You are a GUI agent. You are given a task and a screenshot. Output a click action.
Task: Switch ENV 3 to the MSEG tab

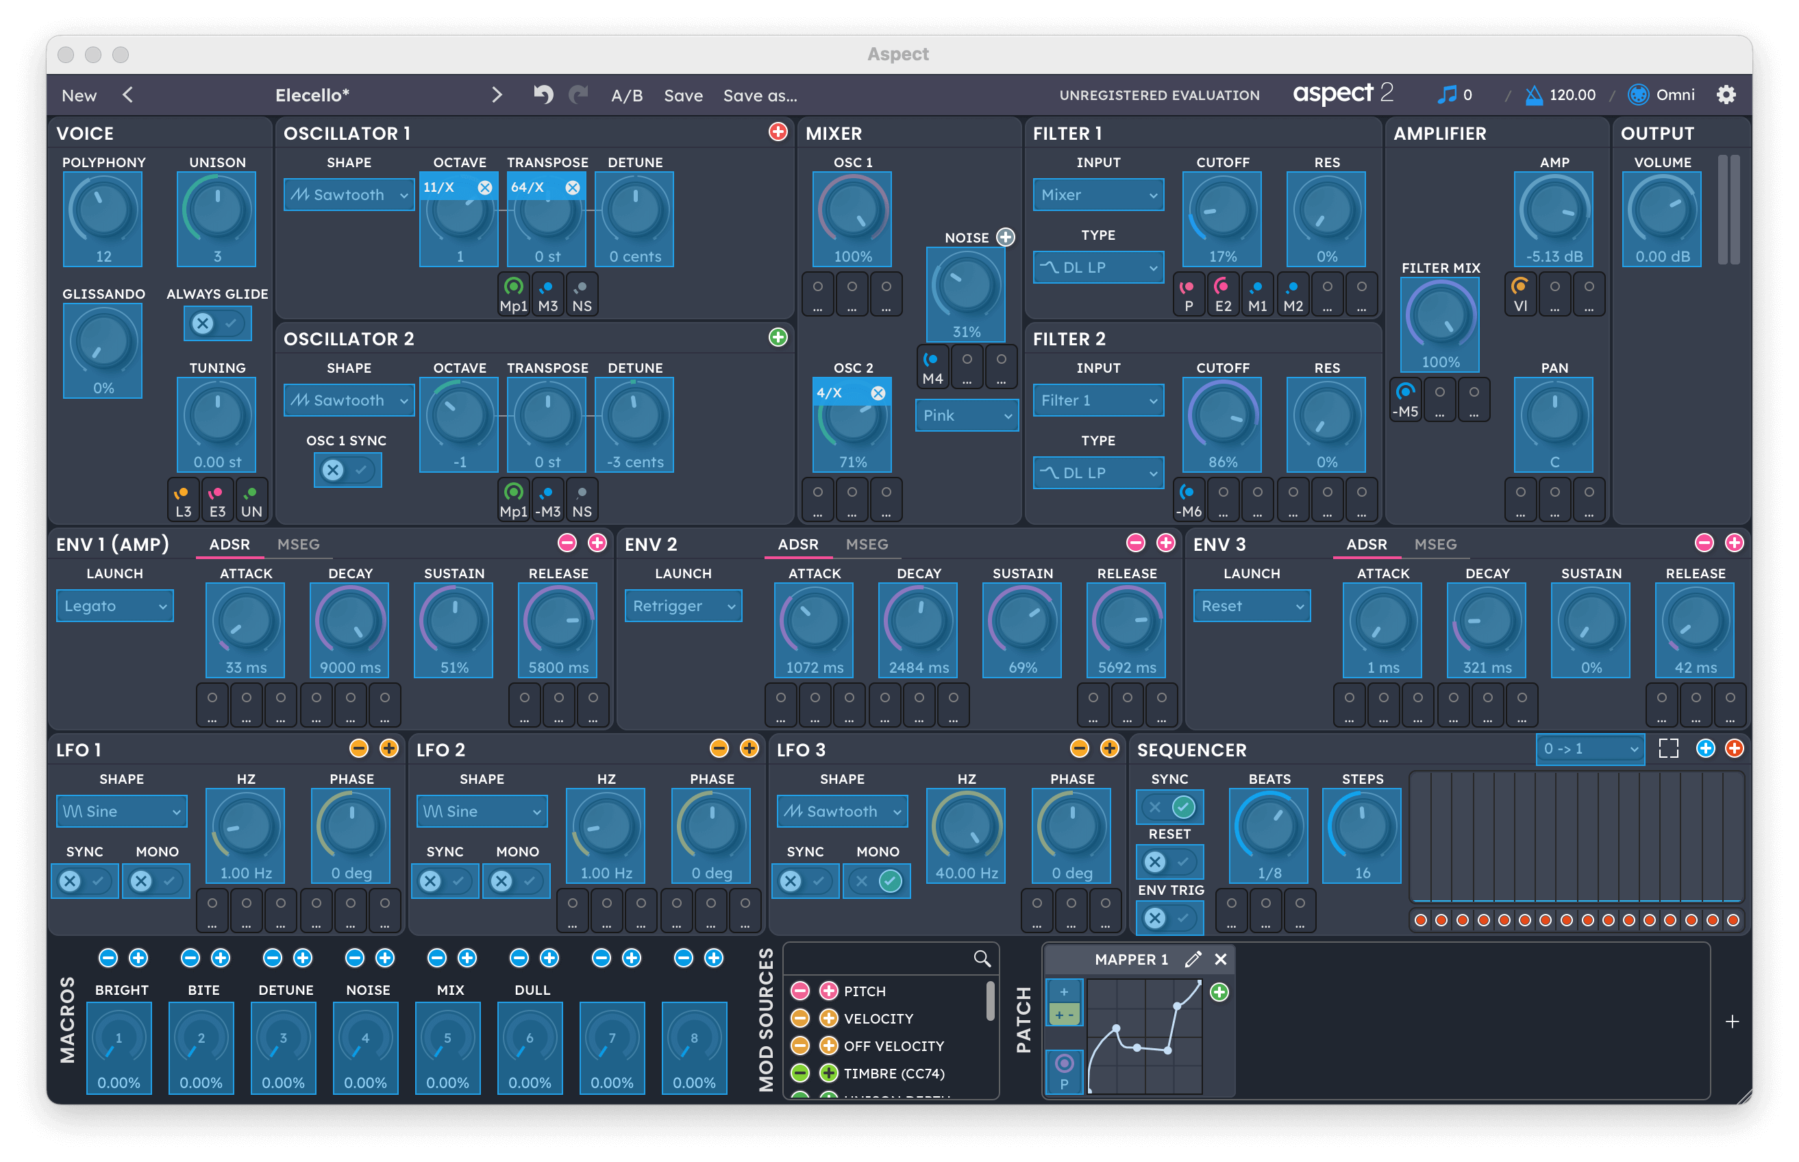(1435, 544)
